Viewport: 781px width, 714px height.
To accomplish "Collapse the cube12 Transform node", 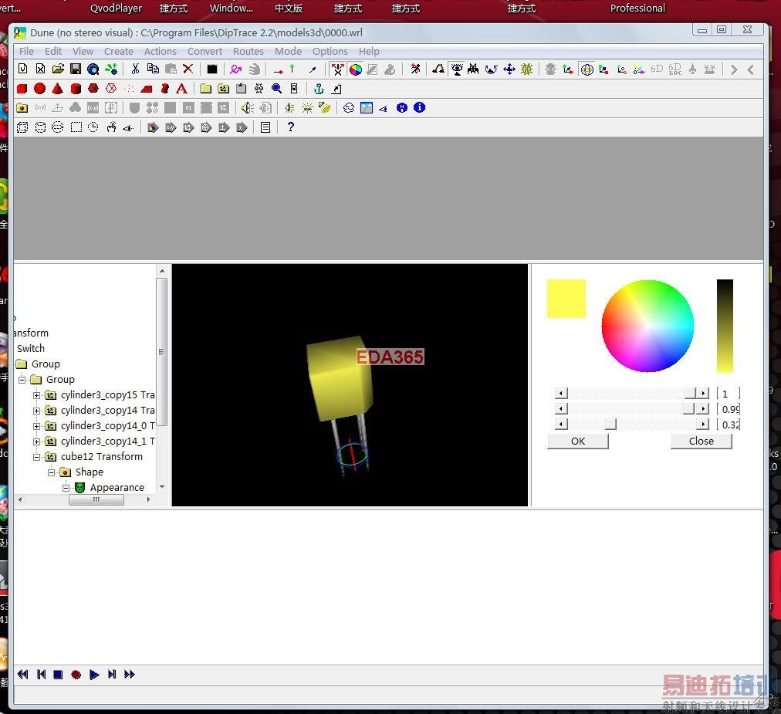I will 36,457.
